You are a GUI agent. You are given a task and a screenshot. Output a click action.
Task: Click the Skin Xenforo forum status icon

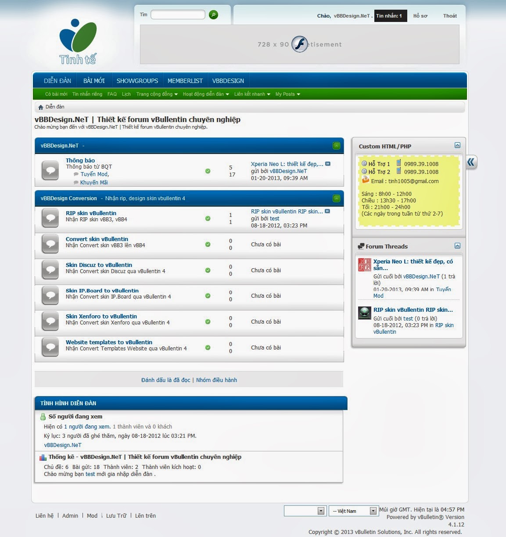click(x=50, y=321)
